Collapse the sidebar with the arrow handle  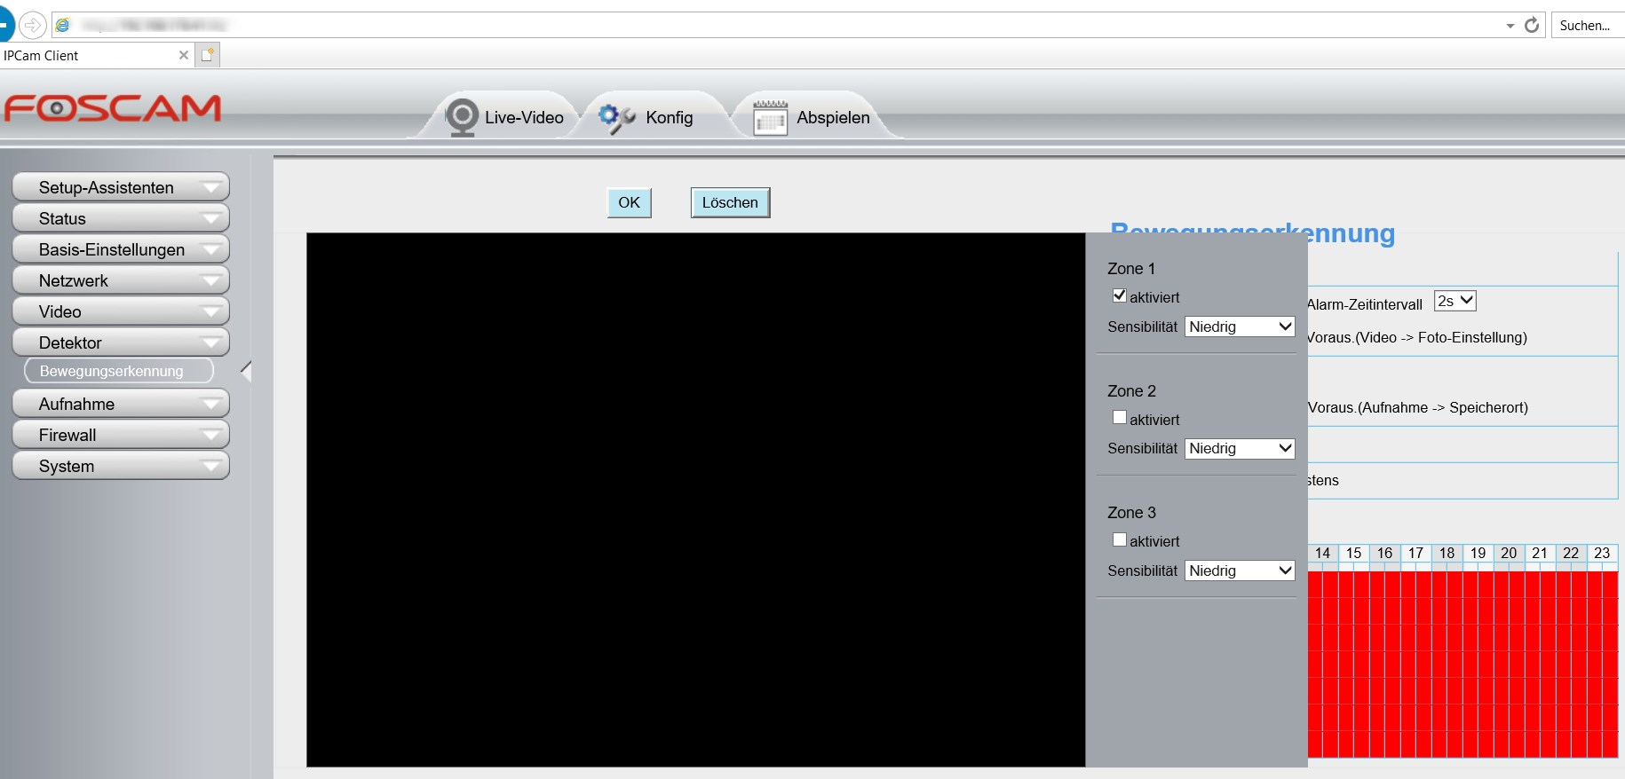pyautogui.click(x=246, y=371)
